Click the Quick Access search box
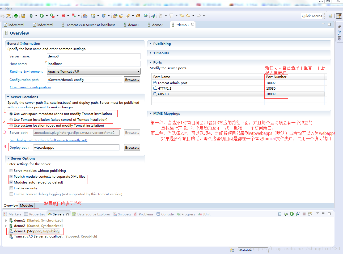 tap(312, 16)
